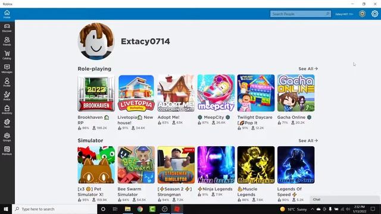The width and height of the screenshot is (381, 214).
Task: Click the MeepCity title text
Action: pyautogui.click(x=214, y=117)
